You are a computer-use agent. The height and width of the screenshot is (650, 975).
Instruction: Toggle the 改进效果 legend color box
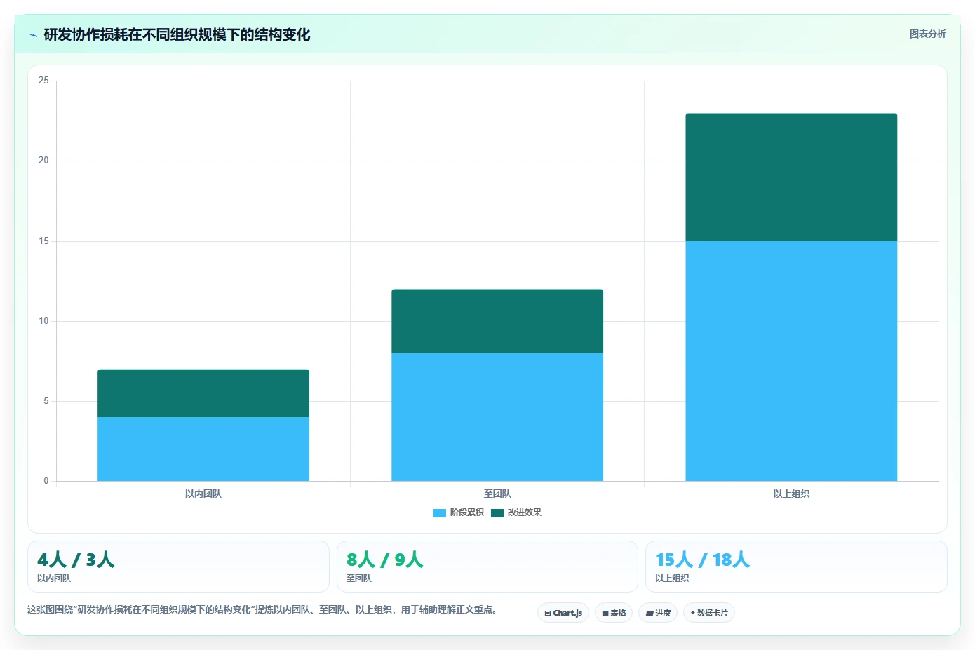497,513
